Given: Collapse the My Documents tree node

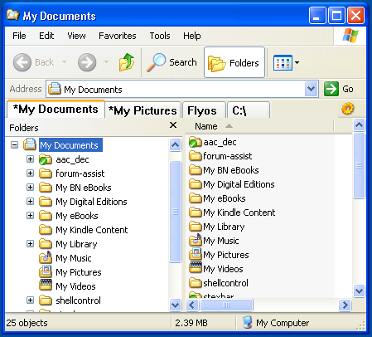Looking at the screenshot, I should click(x=14, y=144).
